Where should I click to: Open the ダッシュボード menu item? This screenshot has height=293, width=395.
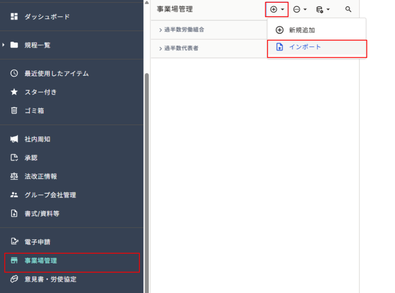click(x=47, y=16)
